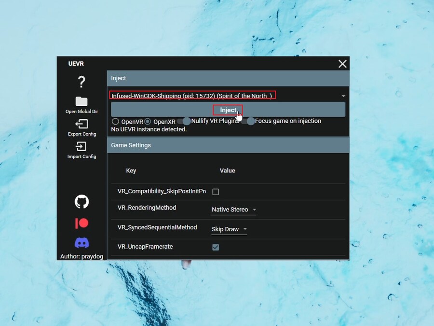Open the Native Stereo rendering dropdown

point(234,210)
